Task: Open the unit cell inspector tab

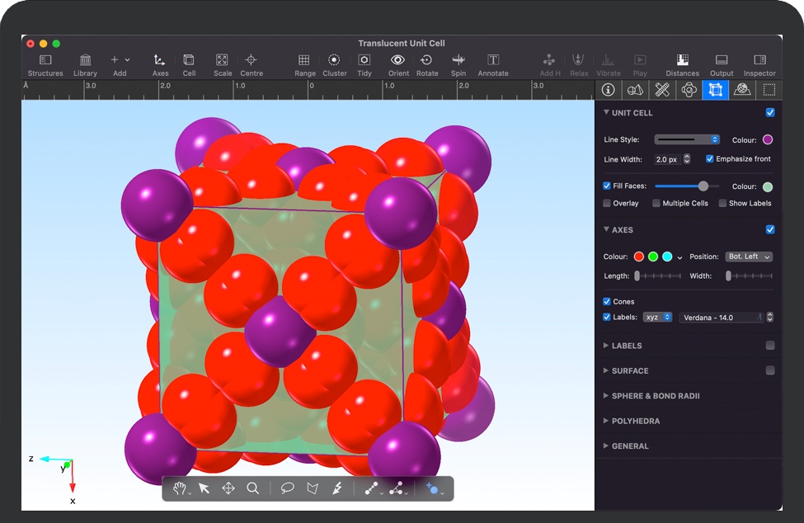Action: coord(715,90)
